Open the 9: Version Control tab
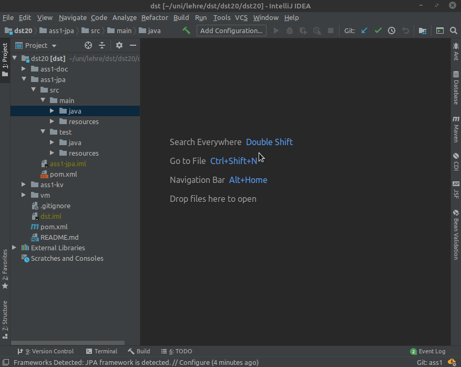The image size is (461, 367). click(x=46, y=351)
